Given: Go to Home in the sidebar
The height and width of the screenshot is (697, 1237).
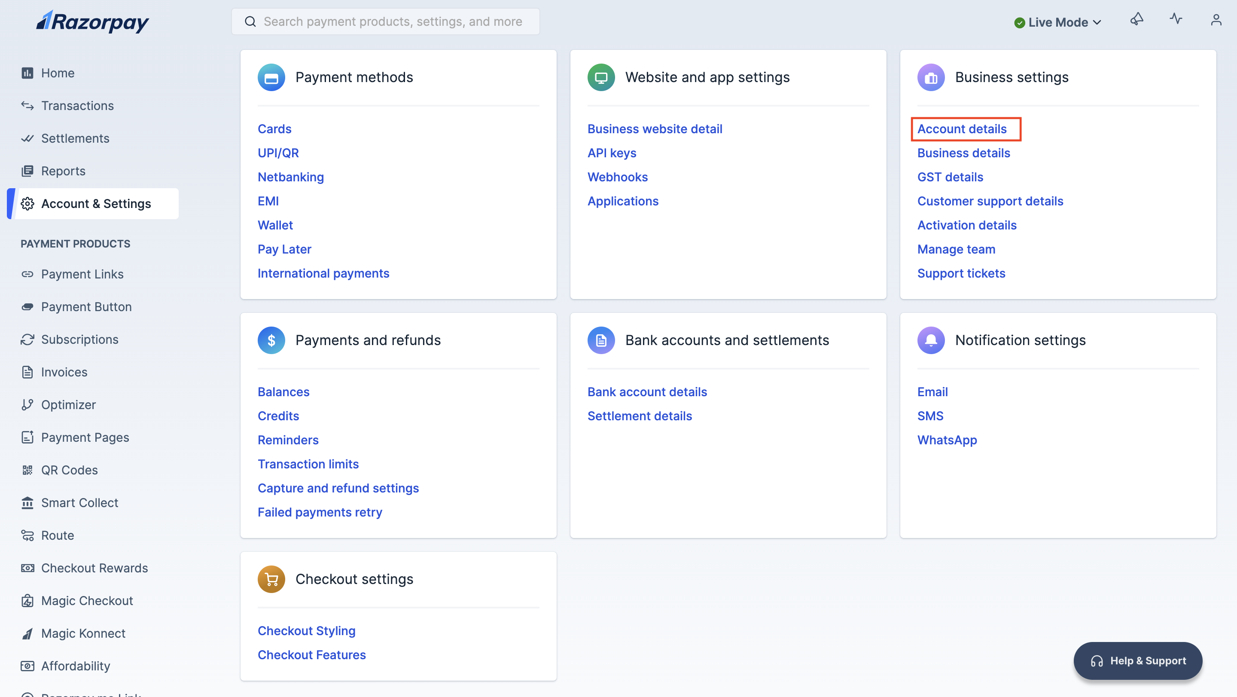Looking at the screenshot, I should point(58,73).
